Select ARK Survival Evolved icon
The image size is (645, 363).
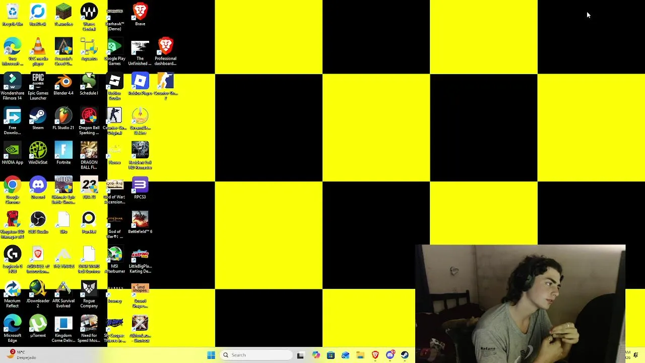click(63, 294)
